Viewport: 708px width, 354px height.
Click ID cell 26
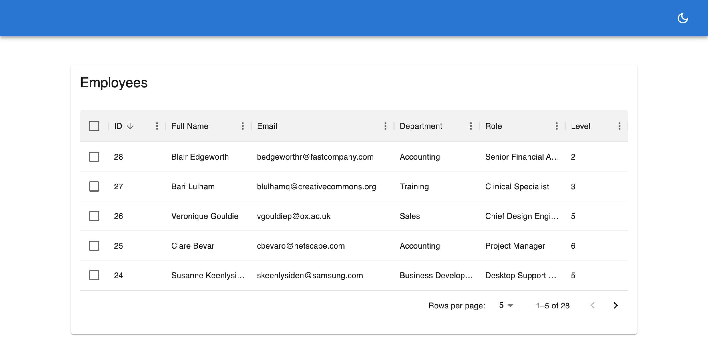pyautogui.click(x=118, y=216)
